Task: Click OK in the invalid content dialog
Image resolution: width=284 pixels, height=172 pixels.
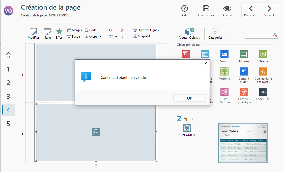Action: (x=190, y=98)
